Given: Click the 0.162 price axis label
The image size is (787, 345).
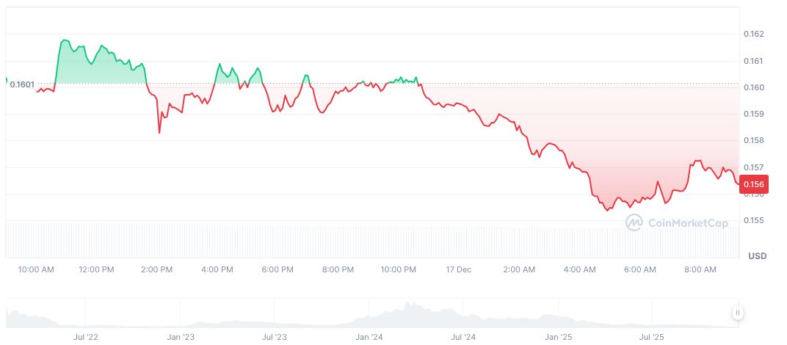Looking at the screenshot, I should point(755,34).
